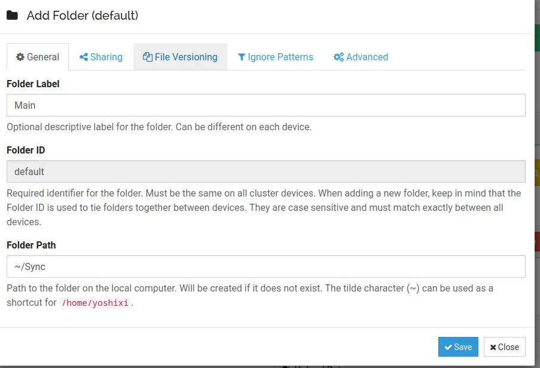Click the /home/yoshixi path code text
The width and height of the screenshot is (540, 368).
(x=96, y=303)
